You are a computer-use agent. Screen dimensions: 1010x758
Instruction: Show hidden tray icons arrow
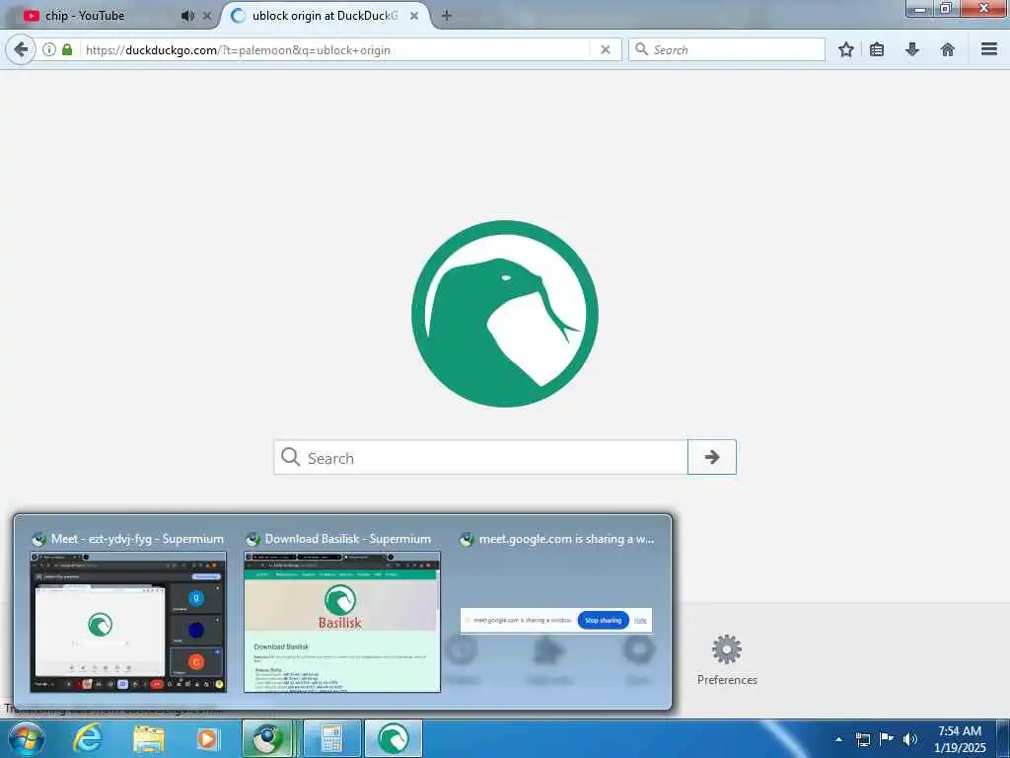point(838,739)
